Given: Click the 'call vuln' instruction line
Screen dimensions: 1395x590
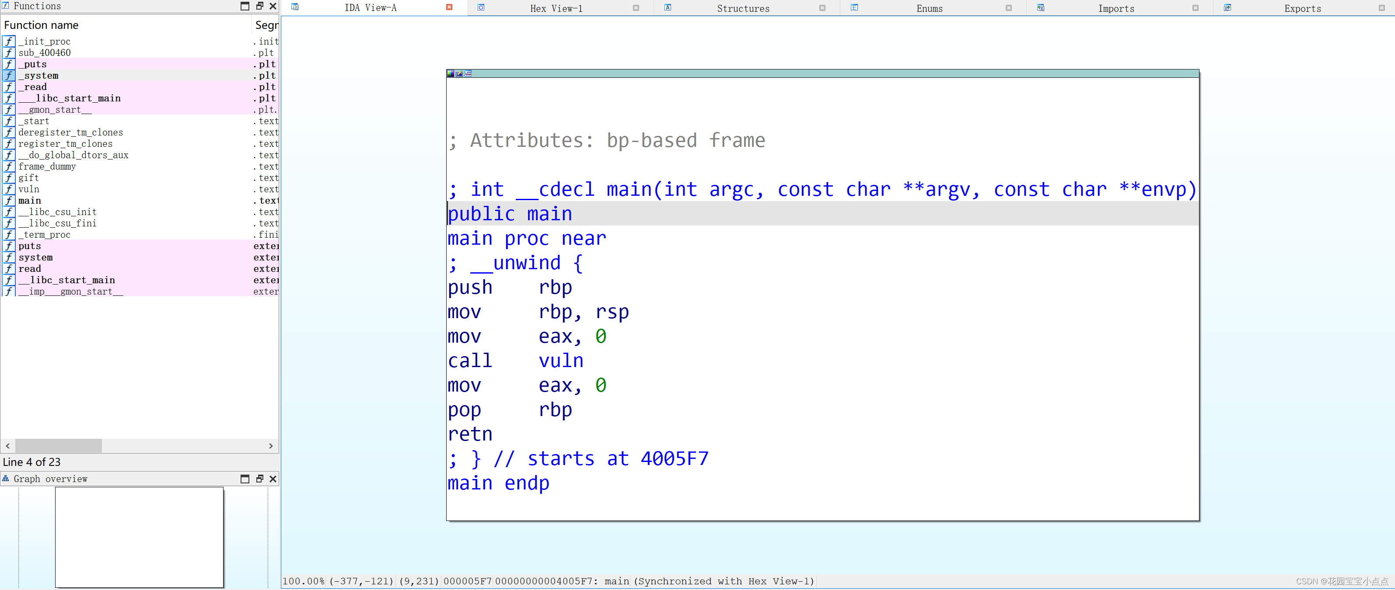Looking at the screenshot, I should [516, 361].
